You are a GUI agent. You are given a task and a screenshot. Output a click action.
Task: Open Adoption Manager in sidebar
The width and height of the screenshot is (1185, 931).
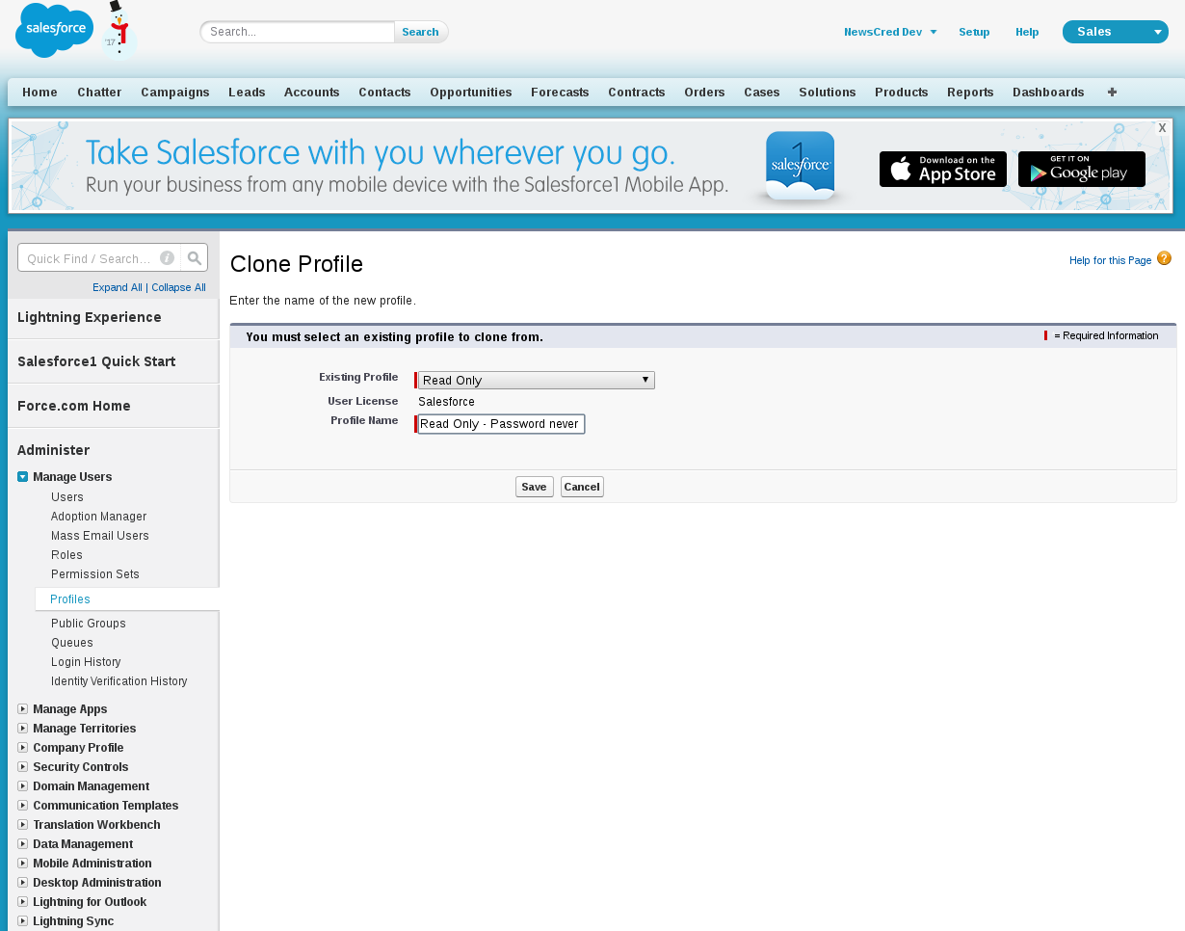[x=99, y=517]
